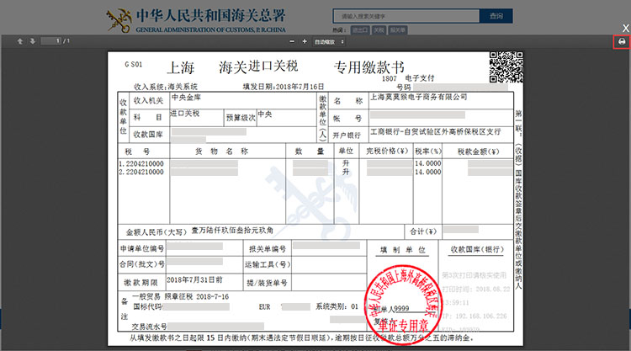Click the China Customs logo emblem
Image resolution: width=631 pixels, height=351 pixels.
(119, 20)
